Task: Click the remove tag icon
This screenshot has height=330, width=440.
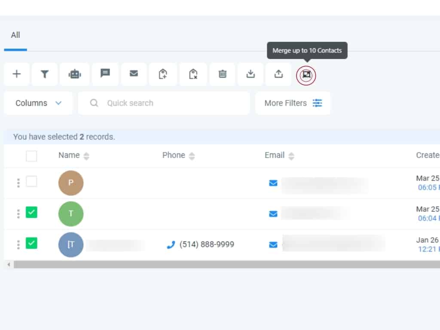Action: coord(193,74)
